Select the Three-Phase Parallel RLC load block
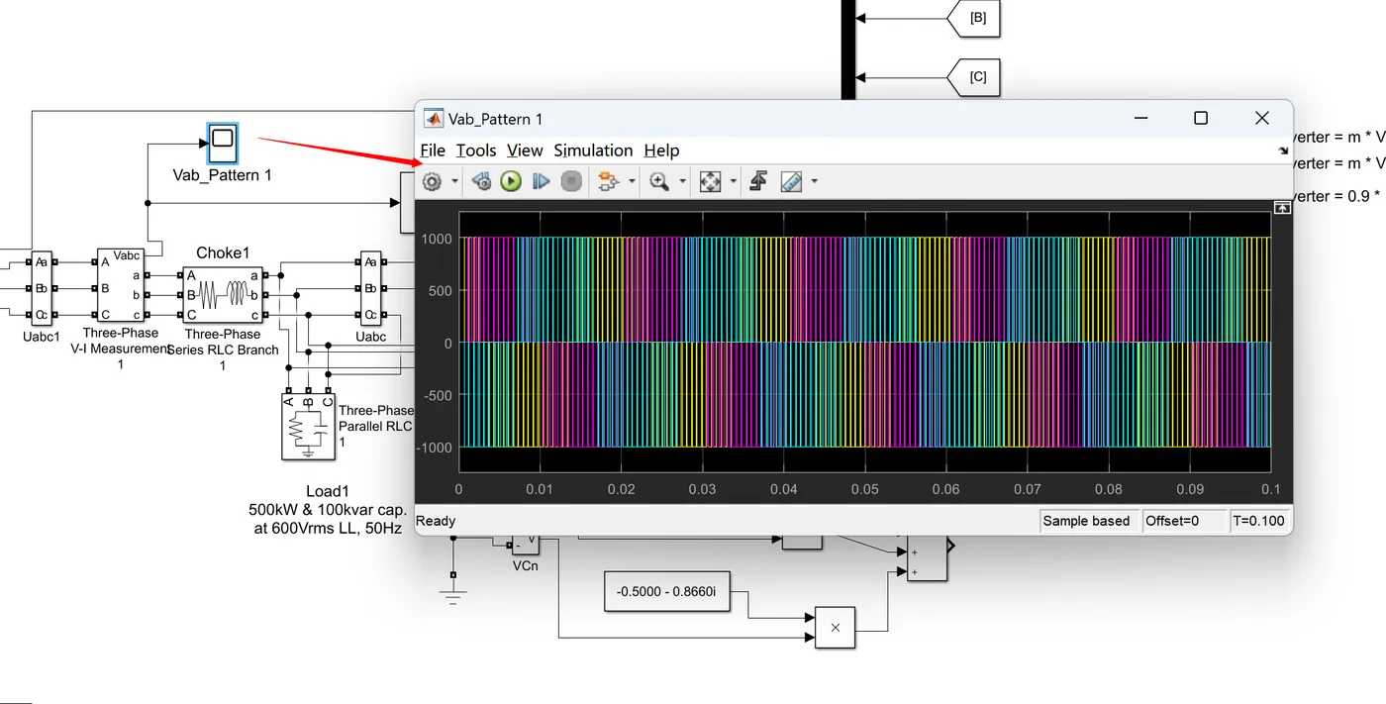 click(x=308, y=426)
